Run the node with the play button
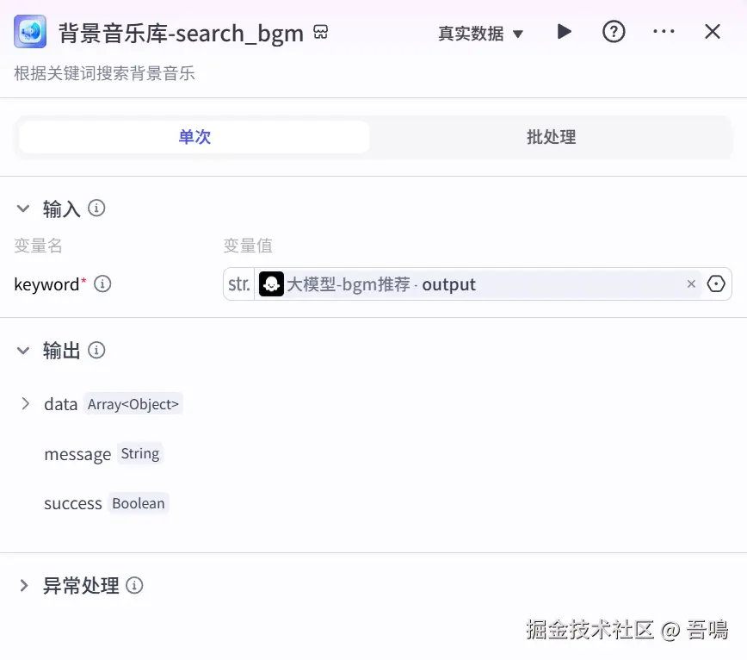The height and width of the screenshot is (660, 747). [x=564, y=32]
